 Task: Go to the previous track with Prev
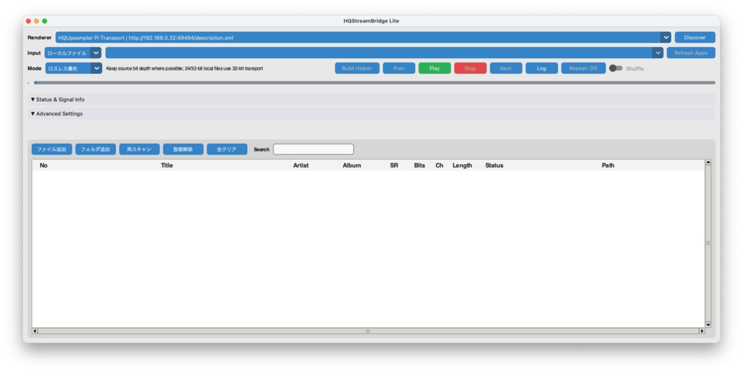tap(399, 68)
